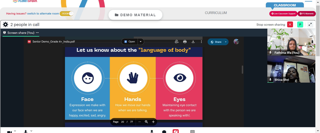Click the PDF file type icon
This screenshot has height=133, width=320.
click(29, 42)
